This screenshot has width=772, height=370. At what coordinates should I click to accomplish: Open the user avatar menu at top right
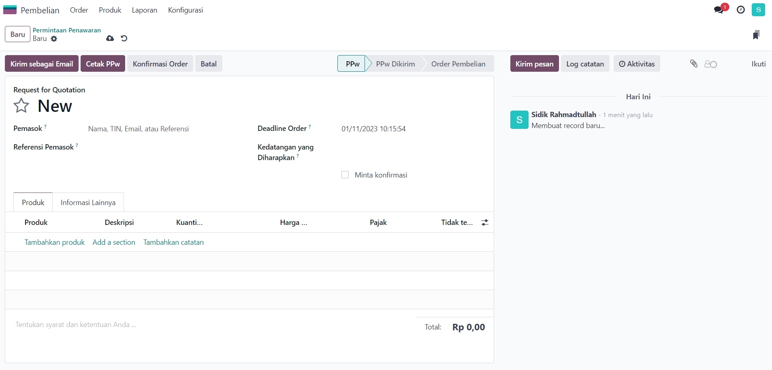tap(758, 10)
